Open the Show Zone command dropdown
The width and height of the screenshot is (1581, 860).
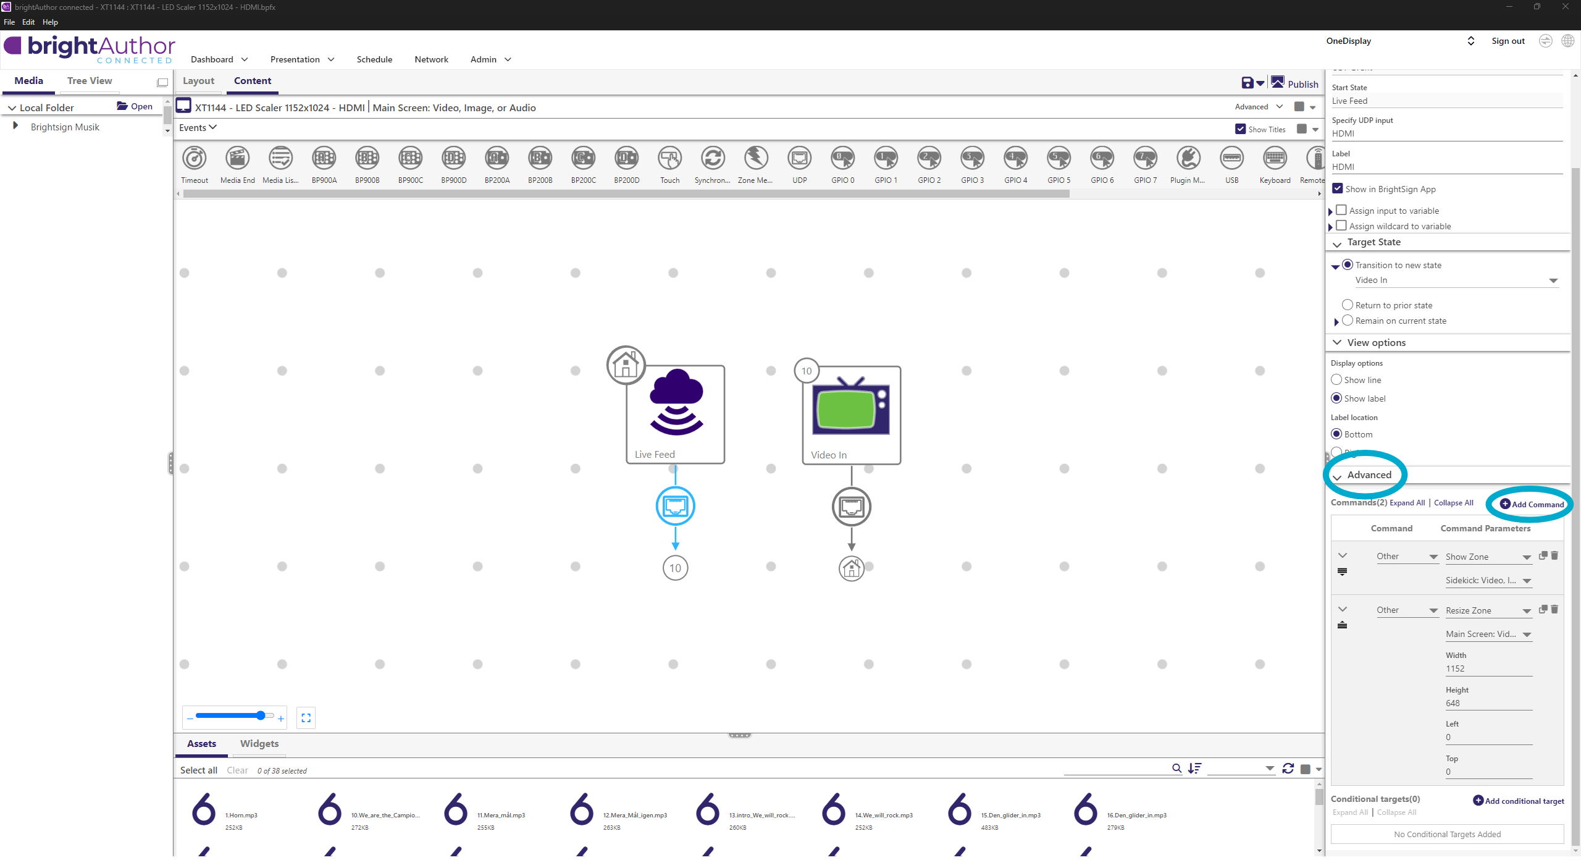(x=1526, y=557)
